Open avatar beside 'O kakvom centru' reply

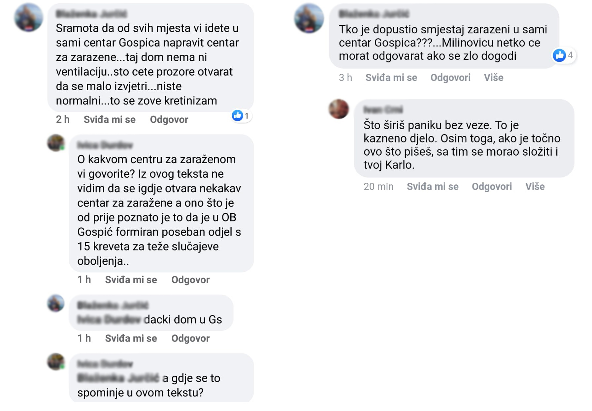tap(56, 143)
